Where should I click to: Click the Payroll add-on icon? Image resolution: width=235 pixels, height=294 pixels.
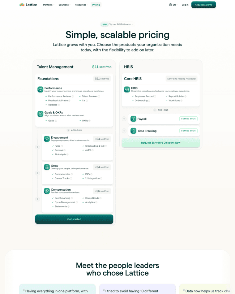pos(134,119)
